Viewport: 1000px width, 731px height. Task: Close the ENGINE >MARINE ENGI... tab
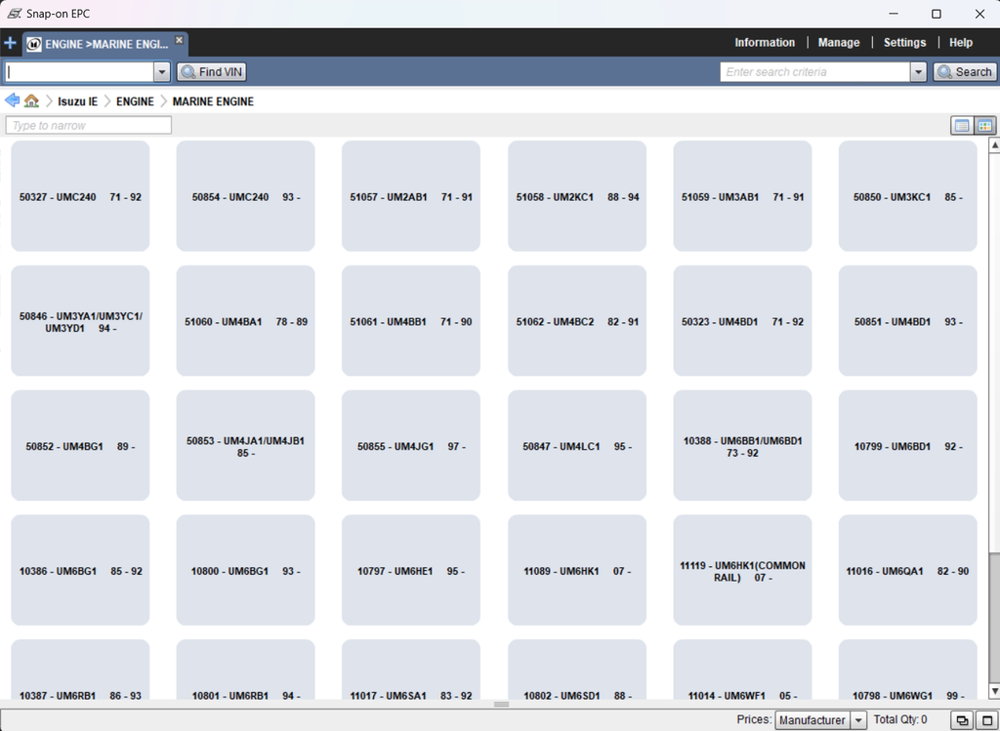tap(180, 39)
